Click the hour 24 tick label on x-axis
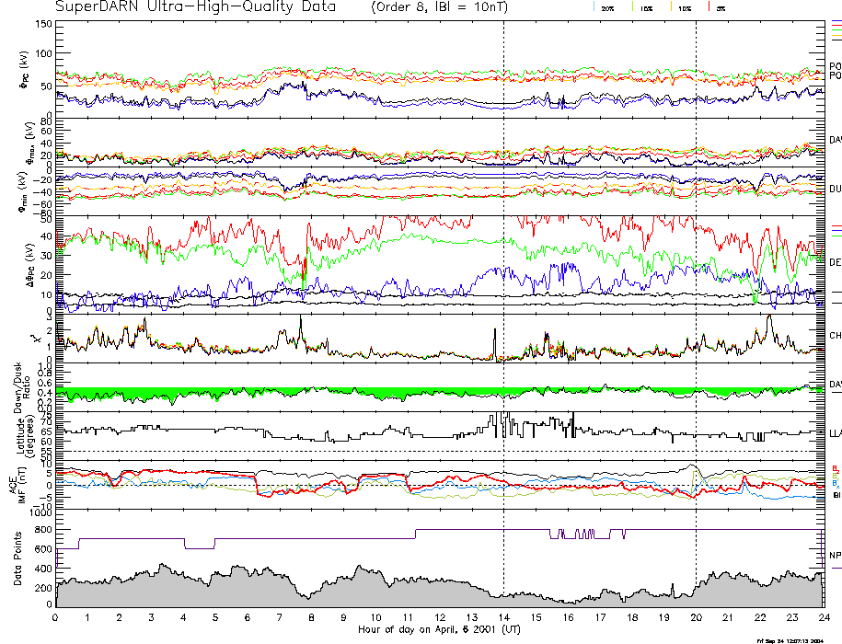The image size is (842, 644). click(x=822, y=617)
